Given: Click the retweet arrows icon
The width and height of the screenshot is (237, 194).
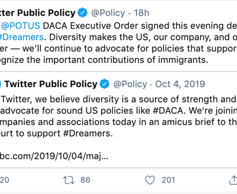Looking at the screenshot, I should point(69,180).
